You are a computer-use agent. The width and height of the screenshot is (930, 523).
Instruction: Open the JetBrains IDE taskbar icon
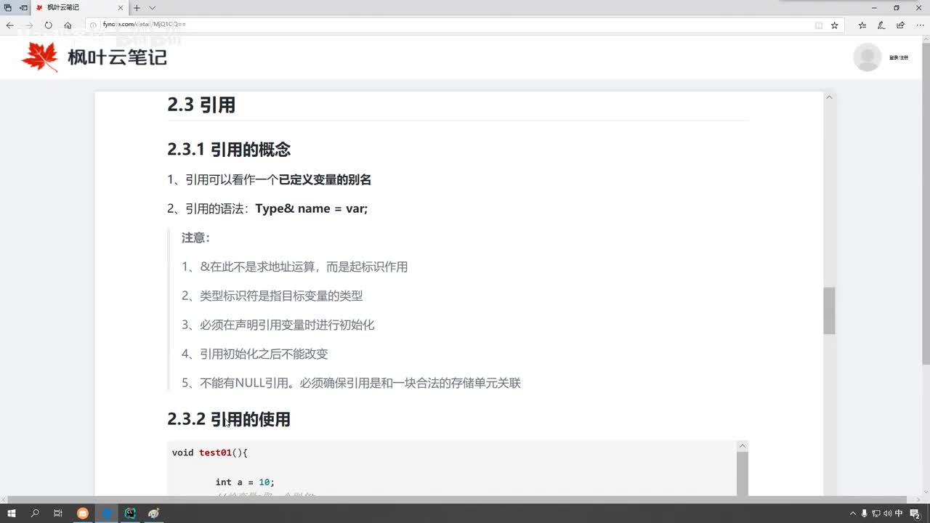[130, 513]
